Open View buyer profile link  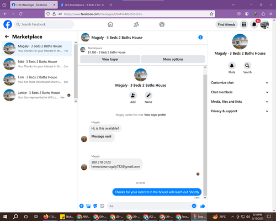pyautogui.click(x=155, y=115)
